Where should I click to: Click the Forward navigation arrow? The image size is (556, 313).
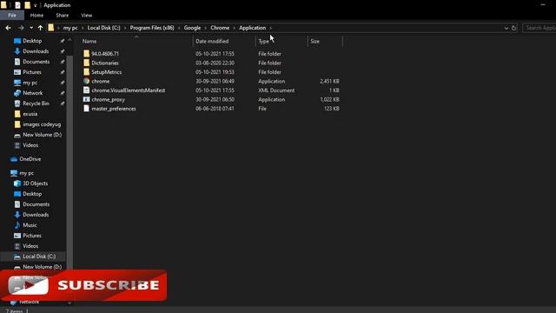click(21, 28)
